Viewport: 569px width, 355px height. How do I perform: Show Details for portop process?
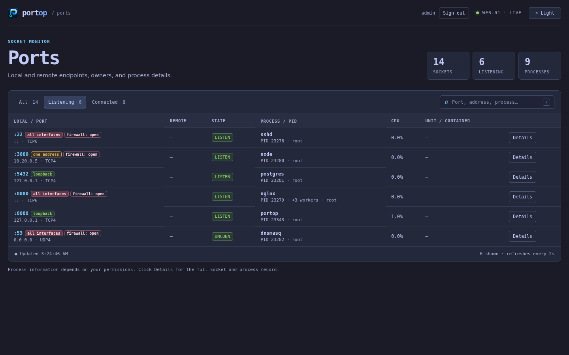point(522,217)
